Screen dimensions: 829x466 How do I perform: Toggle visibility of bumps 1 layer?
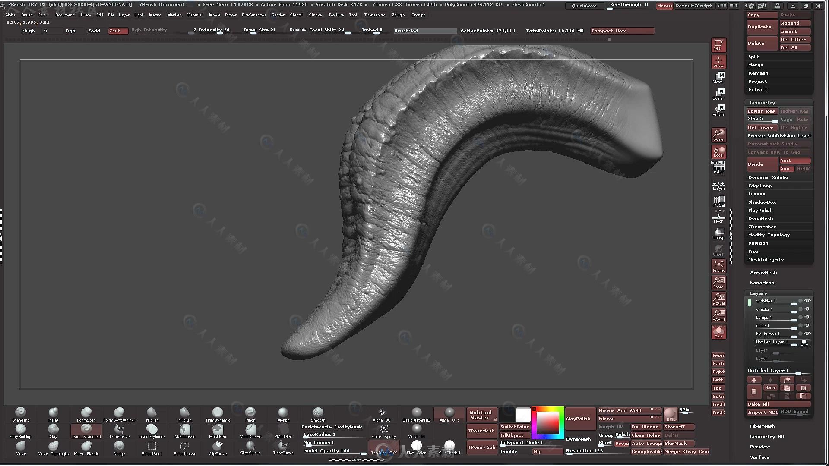click(809, 317)
